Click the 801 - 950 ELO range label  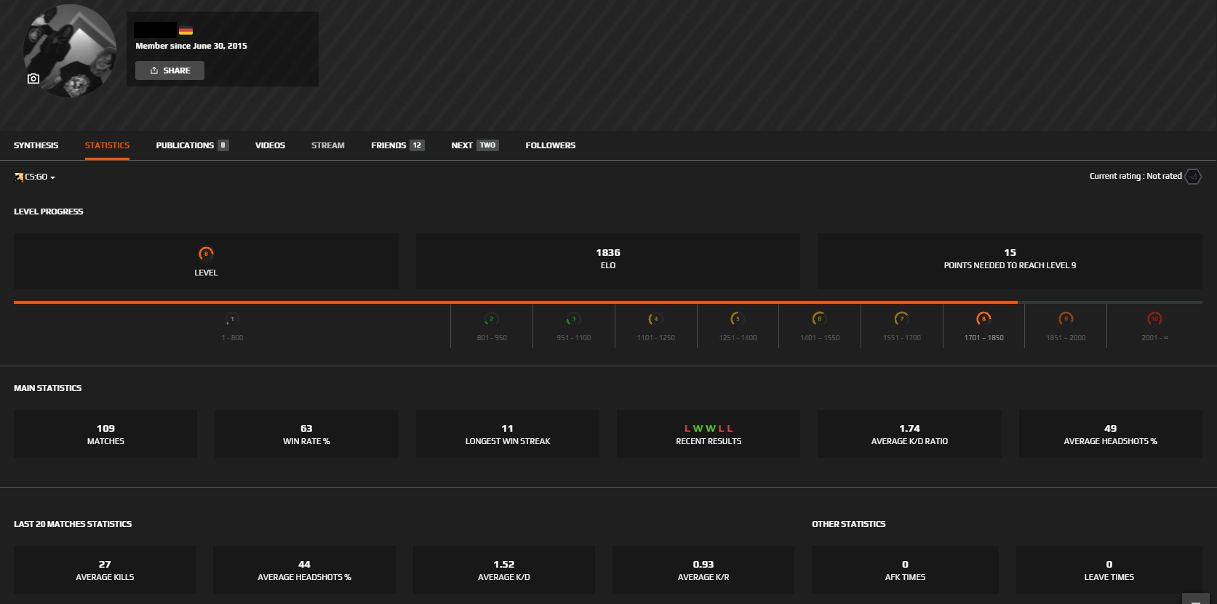click(492, 338)
